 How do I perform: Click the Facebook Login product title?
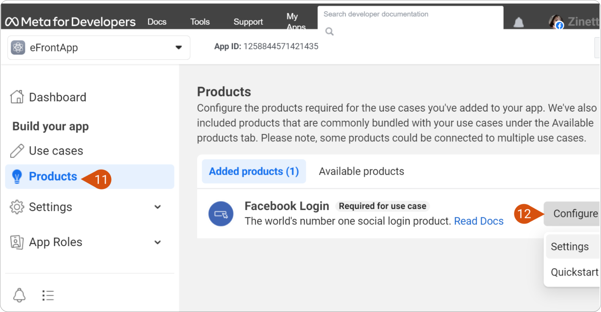coord(287,206)
